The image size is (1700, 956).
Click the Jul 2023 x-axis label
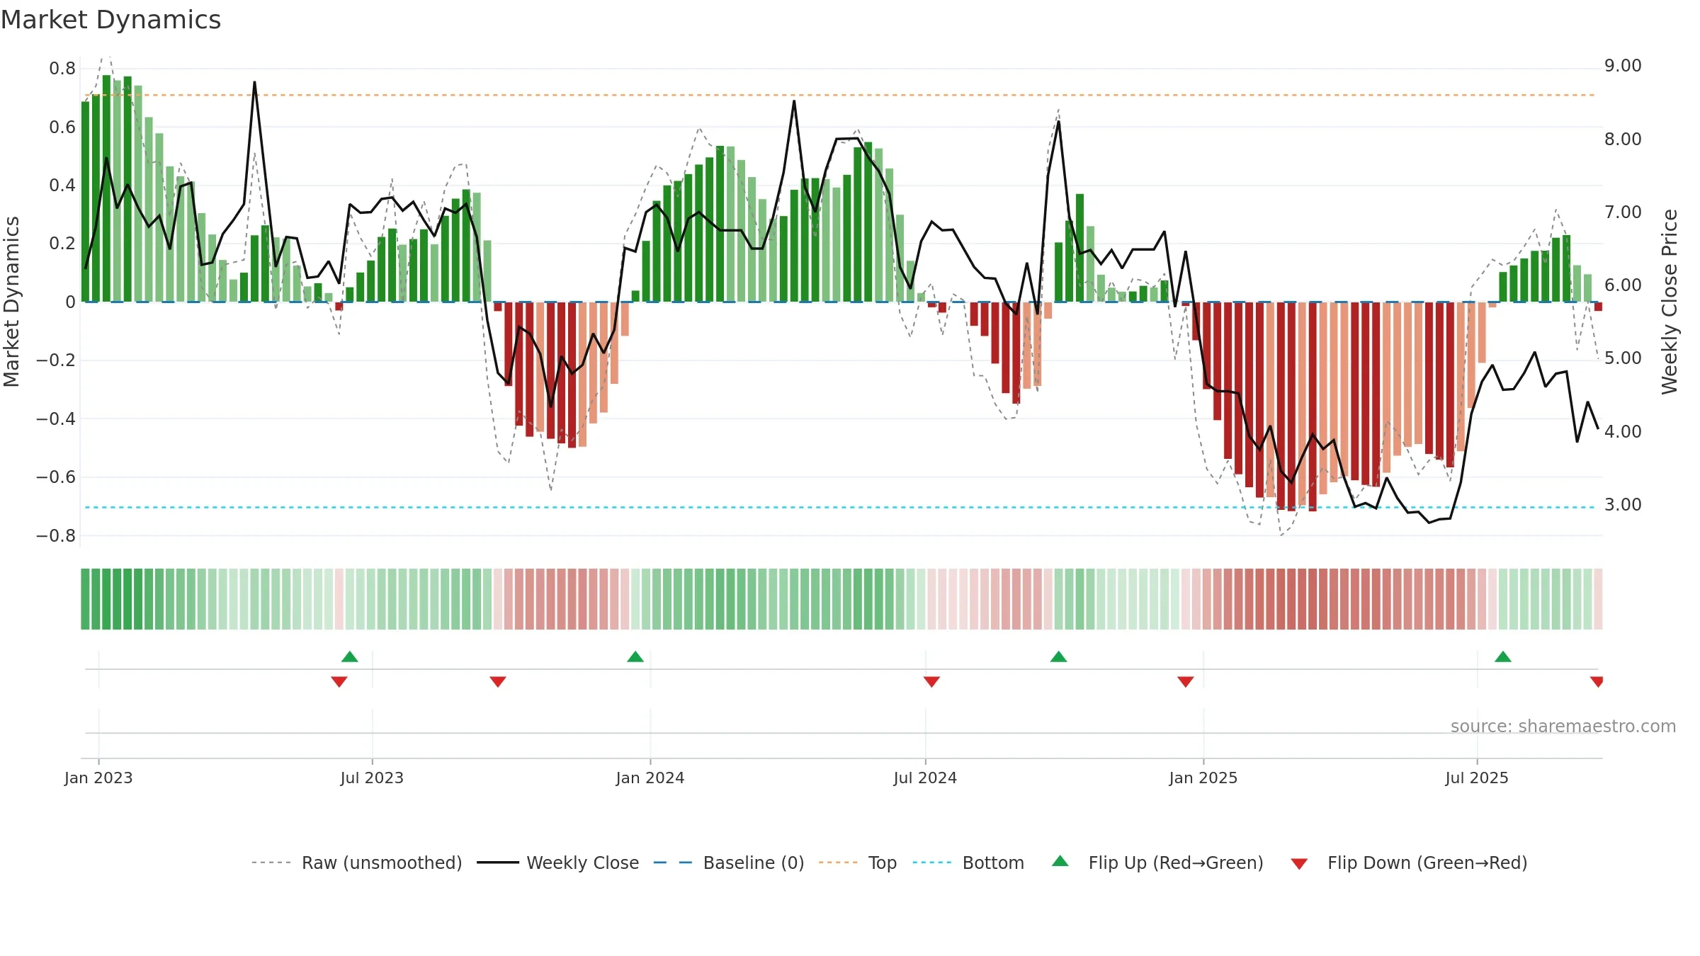pyautogui.click(x=372, y=778)
